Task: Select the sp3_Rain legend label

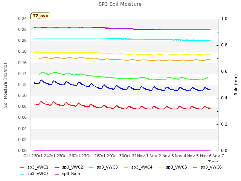Action: (x=71, y=173)
